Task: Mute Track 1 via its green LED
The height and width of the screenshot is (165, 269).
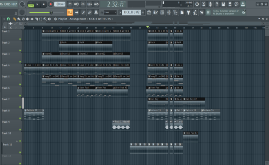Action: pos(20,39)
